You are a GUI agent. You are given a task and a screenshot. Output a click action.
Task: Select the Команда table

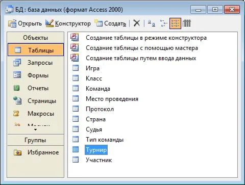point(98,89)
